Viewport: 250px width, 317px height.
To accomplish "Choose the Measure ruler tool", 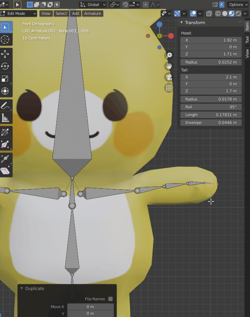I will (x=5, y=118).
